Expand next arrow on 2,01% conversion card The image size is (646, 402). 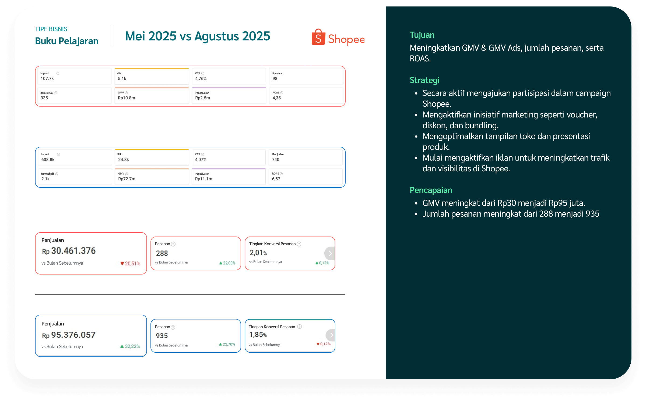pyautogui.click(x=330, y=253)
